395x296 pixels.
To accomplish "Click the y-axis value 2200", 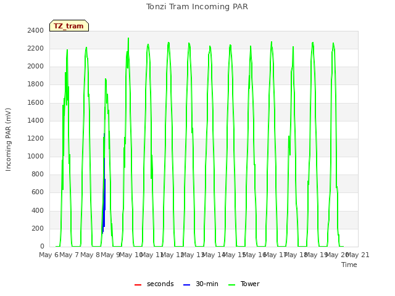I will [36, 48].
